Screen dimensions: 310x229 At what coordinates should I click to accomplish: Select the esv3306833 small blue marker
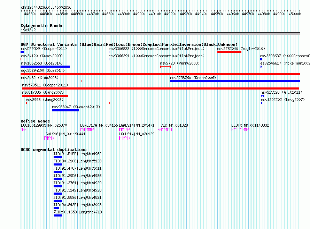[109, 52]
